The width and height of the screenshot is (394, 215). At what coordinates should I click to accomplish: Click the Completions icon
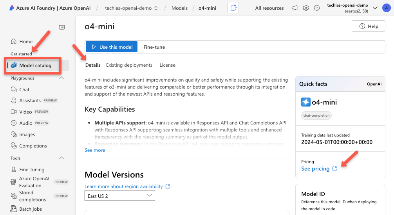pyautogui.click(x=14, y=146)
